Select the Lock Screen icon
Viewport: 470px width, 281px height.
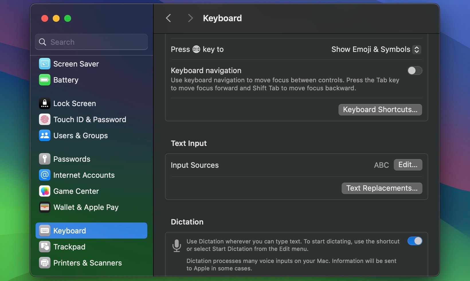(44, 103)
